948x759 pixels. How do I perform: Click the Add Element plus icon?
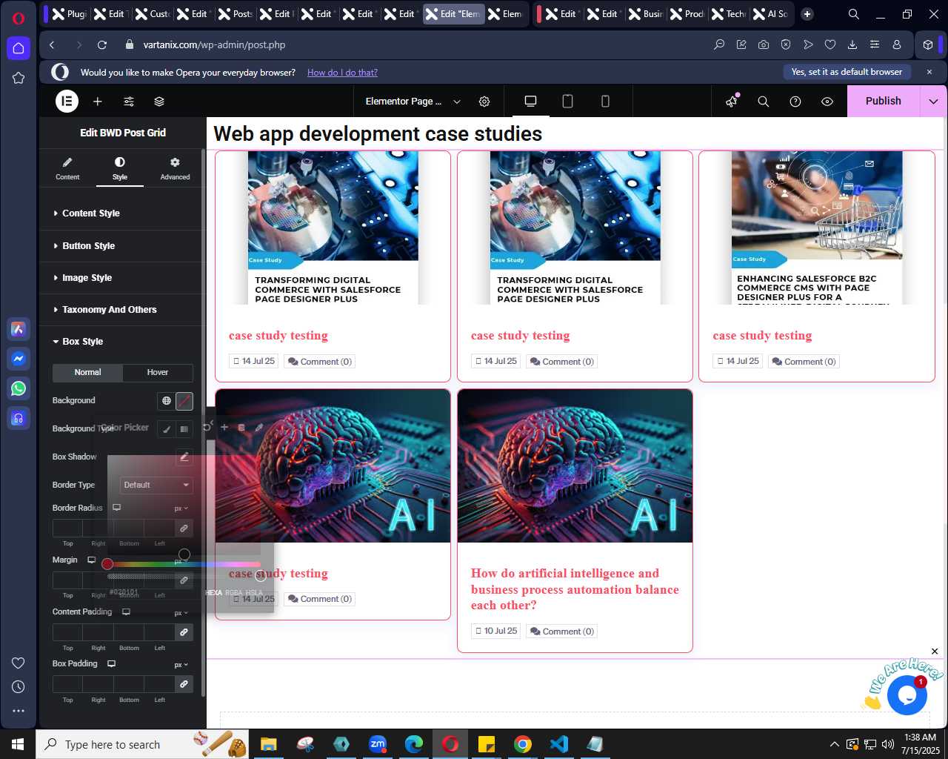[98, 102]
